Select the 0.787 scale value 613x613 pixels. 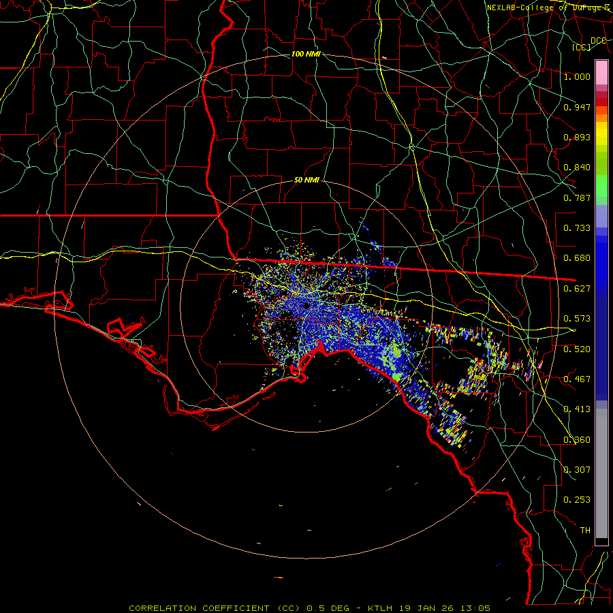(x=577, y=198)
